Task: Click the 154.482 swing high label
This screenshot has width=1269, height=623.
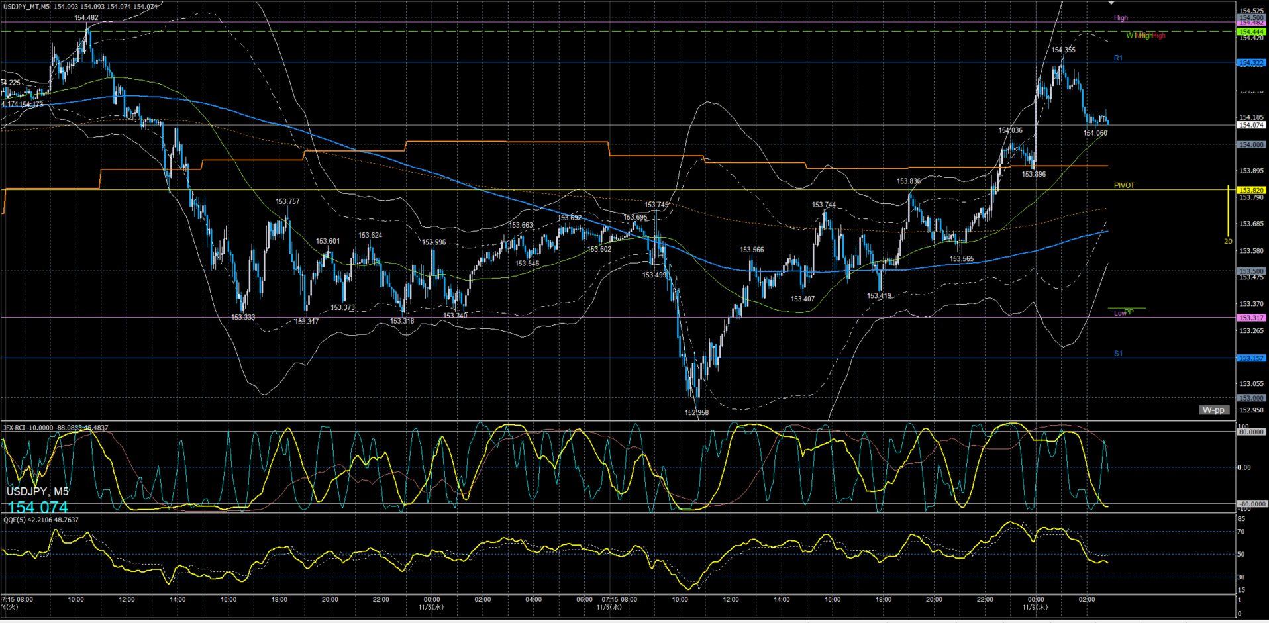Action: pos(87,18)
